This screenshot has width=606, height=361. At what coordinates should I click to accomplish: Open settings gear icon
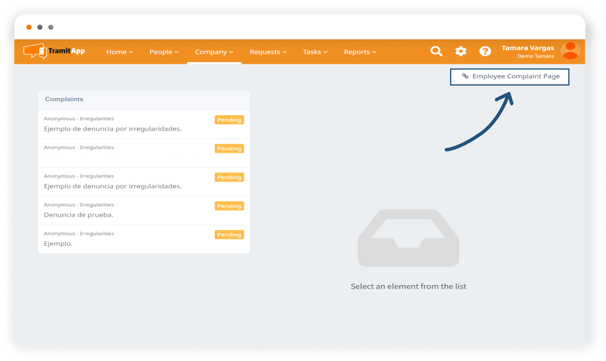(461, 51)
